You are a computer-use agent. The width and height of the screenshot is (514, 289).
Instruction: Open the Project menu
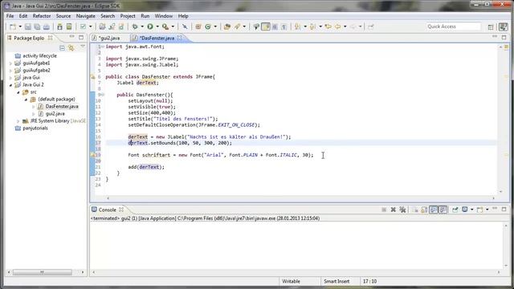[128, 16]
